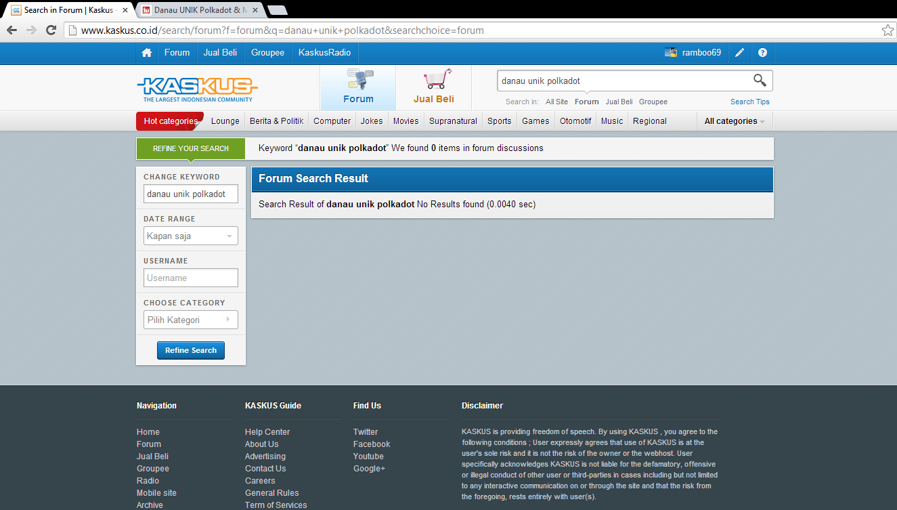Screen dimensions: 897x510
Task: Open the Supranatural category
Action: (x=453, y=121)
